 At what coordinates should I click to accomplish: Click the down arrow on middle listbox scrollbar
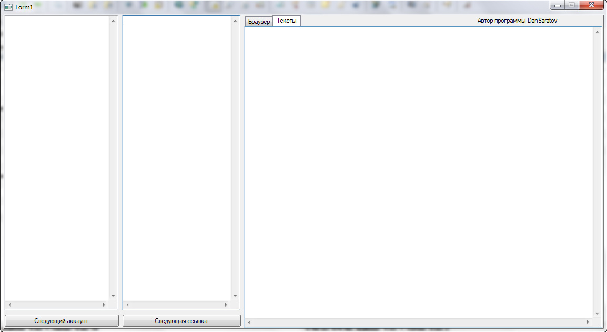(235, 296)
